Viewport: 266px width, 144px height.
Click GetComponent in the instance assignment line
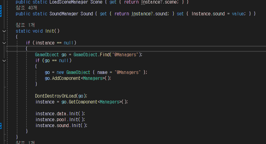(x=83, y=102)
